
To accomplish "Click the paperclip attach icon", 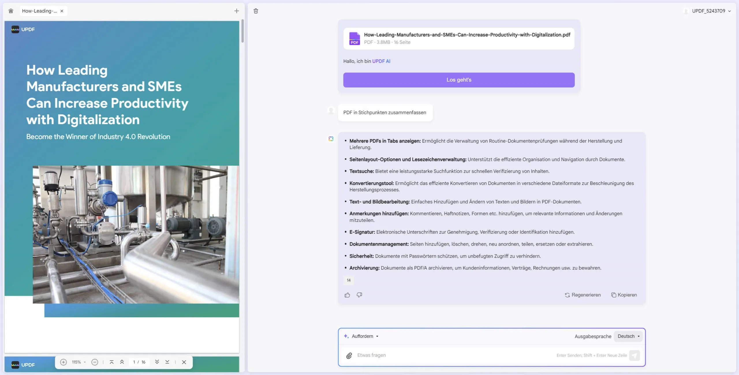I will pyautogui.click(x=349, y=356).
